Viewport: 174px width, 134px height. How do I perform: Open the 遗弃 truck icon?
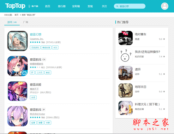[x=125, y=73]
